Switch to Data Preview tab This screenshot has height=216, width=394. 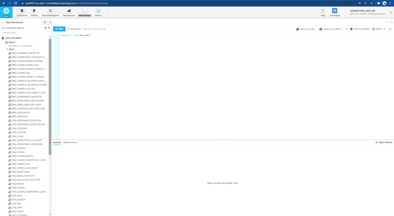[70, 143]
